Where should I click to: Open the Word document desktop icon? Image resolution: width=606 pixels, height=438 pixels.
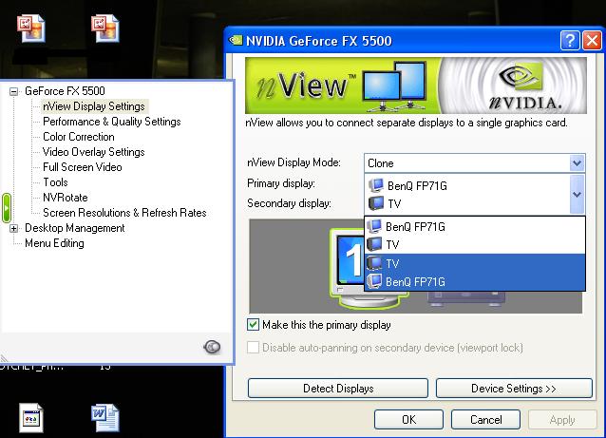point(104,416)
